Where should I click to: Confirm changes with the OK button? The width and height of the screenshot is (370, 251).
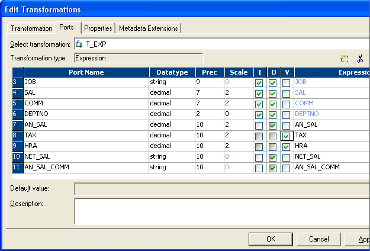tap(271, 239)
